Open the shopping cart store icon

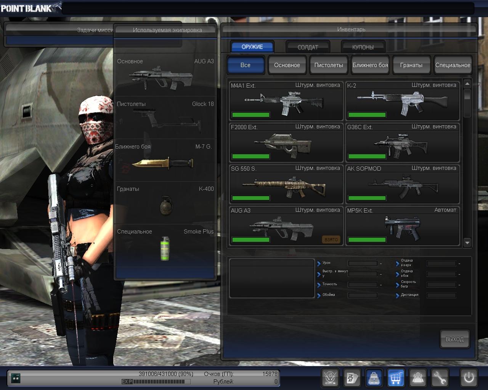pyautogui.click(x=396, y=378)
